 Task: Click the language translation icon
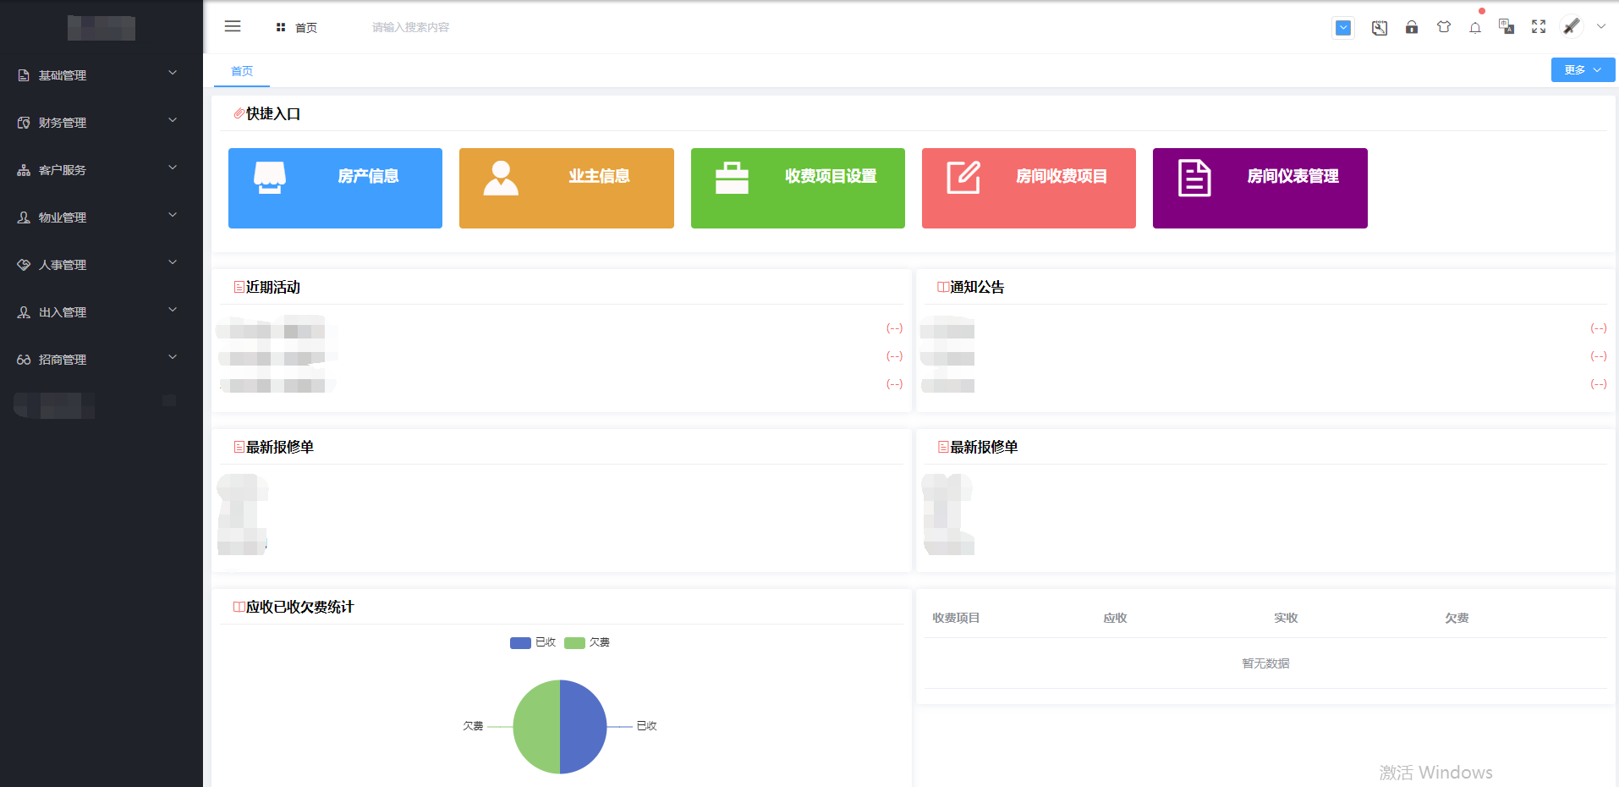coord(1506,27)
